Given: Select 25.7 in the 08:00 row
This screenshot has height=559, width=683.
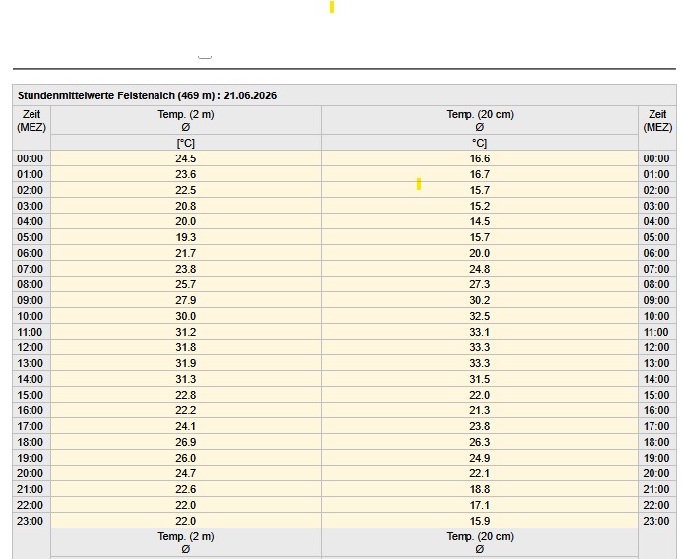Looking at the screenshot, I should pyautogui.click(x=186, y=284).
